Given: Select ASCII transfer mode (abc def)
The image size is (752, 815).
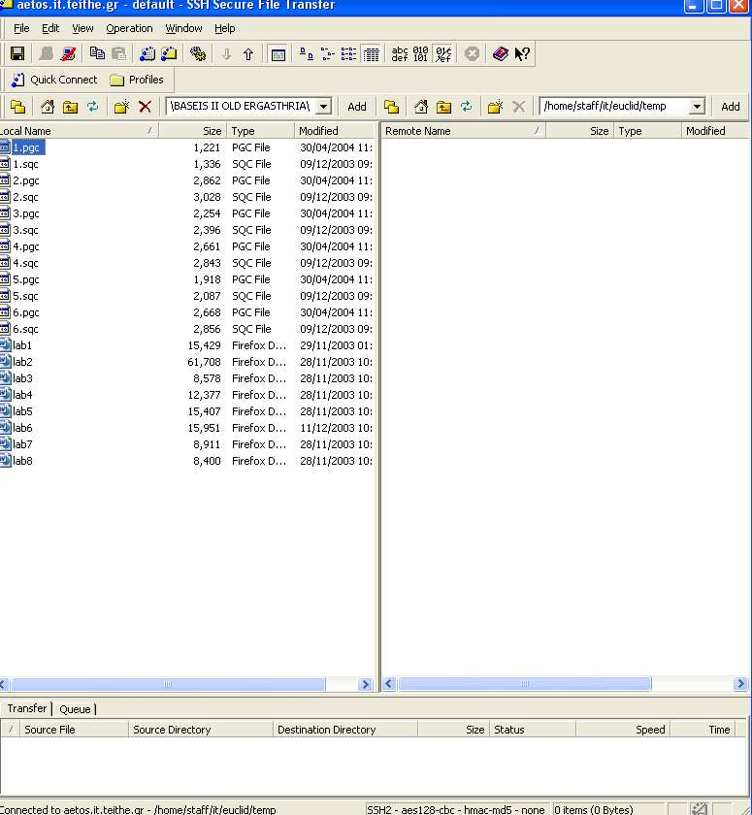Looking at the screenshot, I should click(x=400, y=54).
